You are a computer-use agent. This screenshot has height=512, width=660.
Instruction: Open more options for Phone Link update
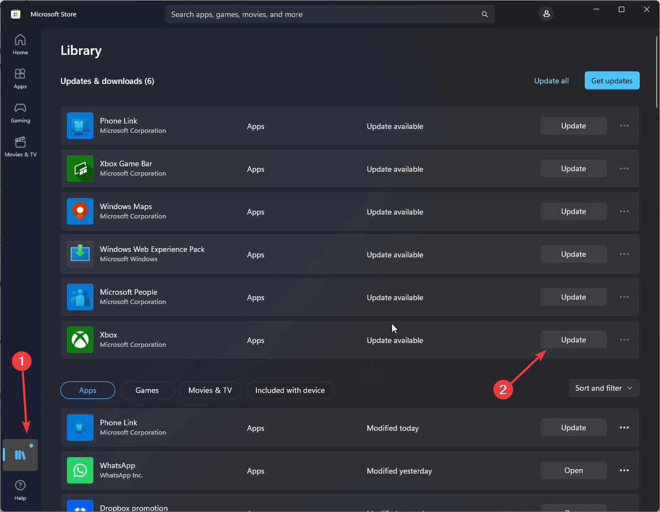(x=624, y=126)
